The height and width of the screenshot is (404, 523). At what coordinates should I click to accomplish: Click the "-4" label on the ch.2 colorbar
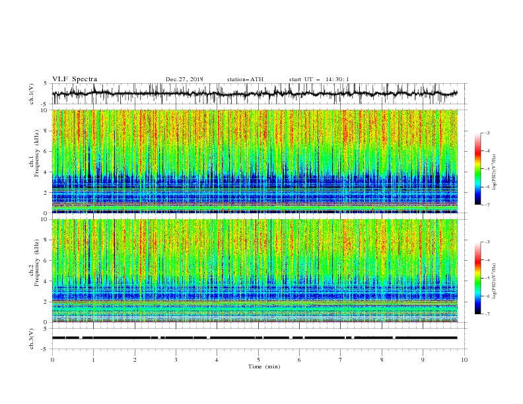click(x=487, y=260)
